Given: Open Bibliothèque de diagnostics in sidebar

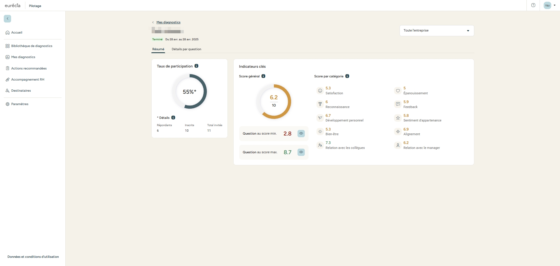Looking at the screenshot, I should pos(32,46).
